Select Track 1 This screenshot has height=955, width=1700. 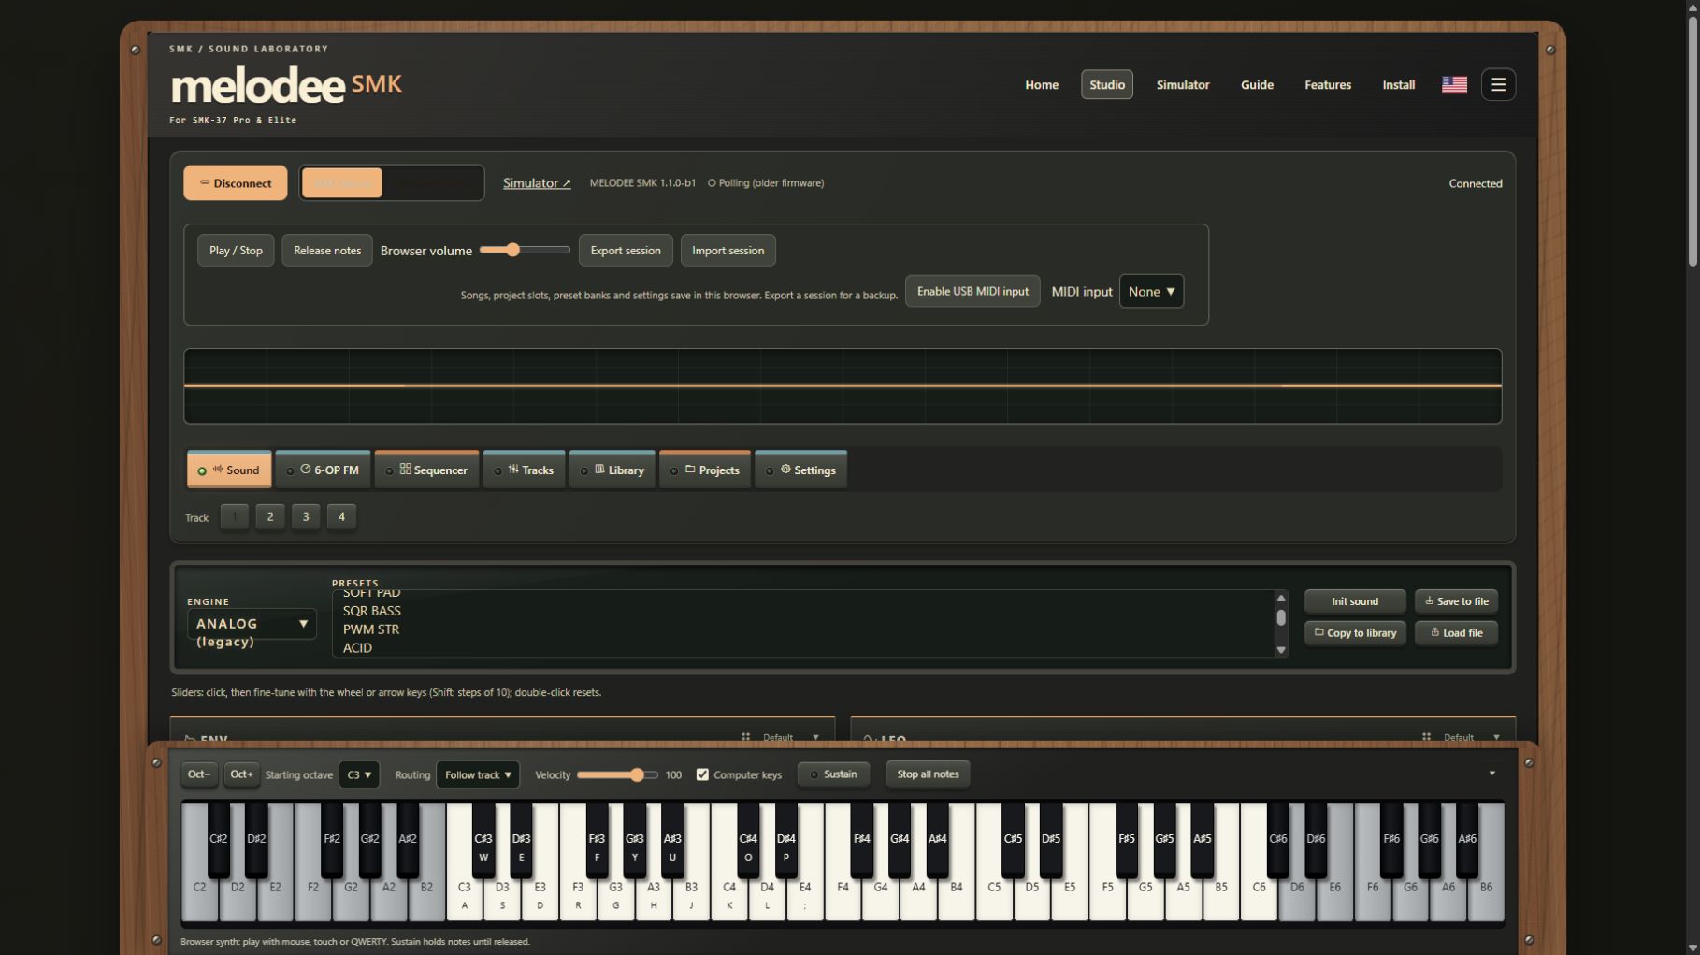click(x=235, y=516)
